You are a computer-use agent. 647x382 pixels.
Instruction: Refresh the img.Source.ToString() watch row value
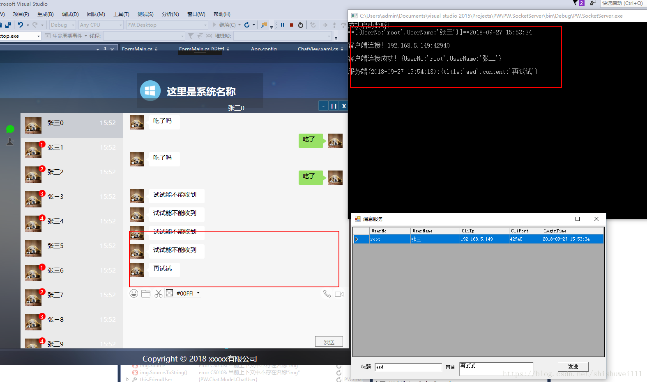[338, 373]
